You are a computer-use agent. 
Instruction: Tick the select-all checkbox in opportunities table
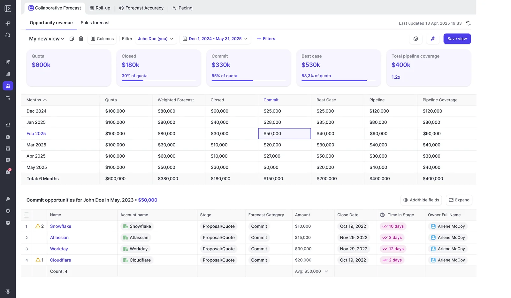tap(27, 215)
